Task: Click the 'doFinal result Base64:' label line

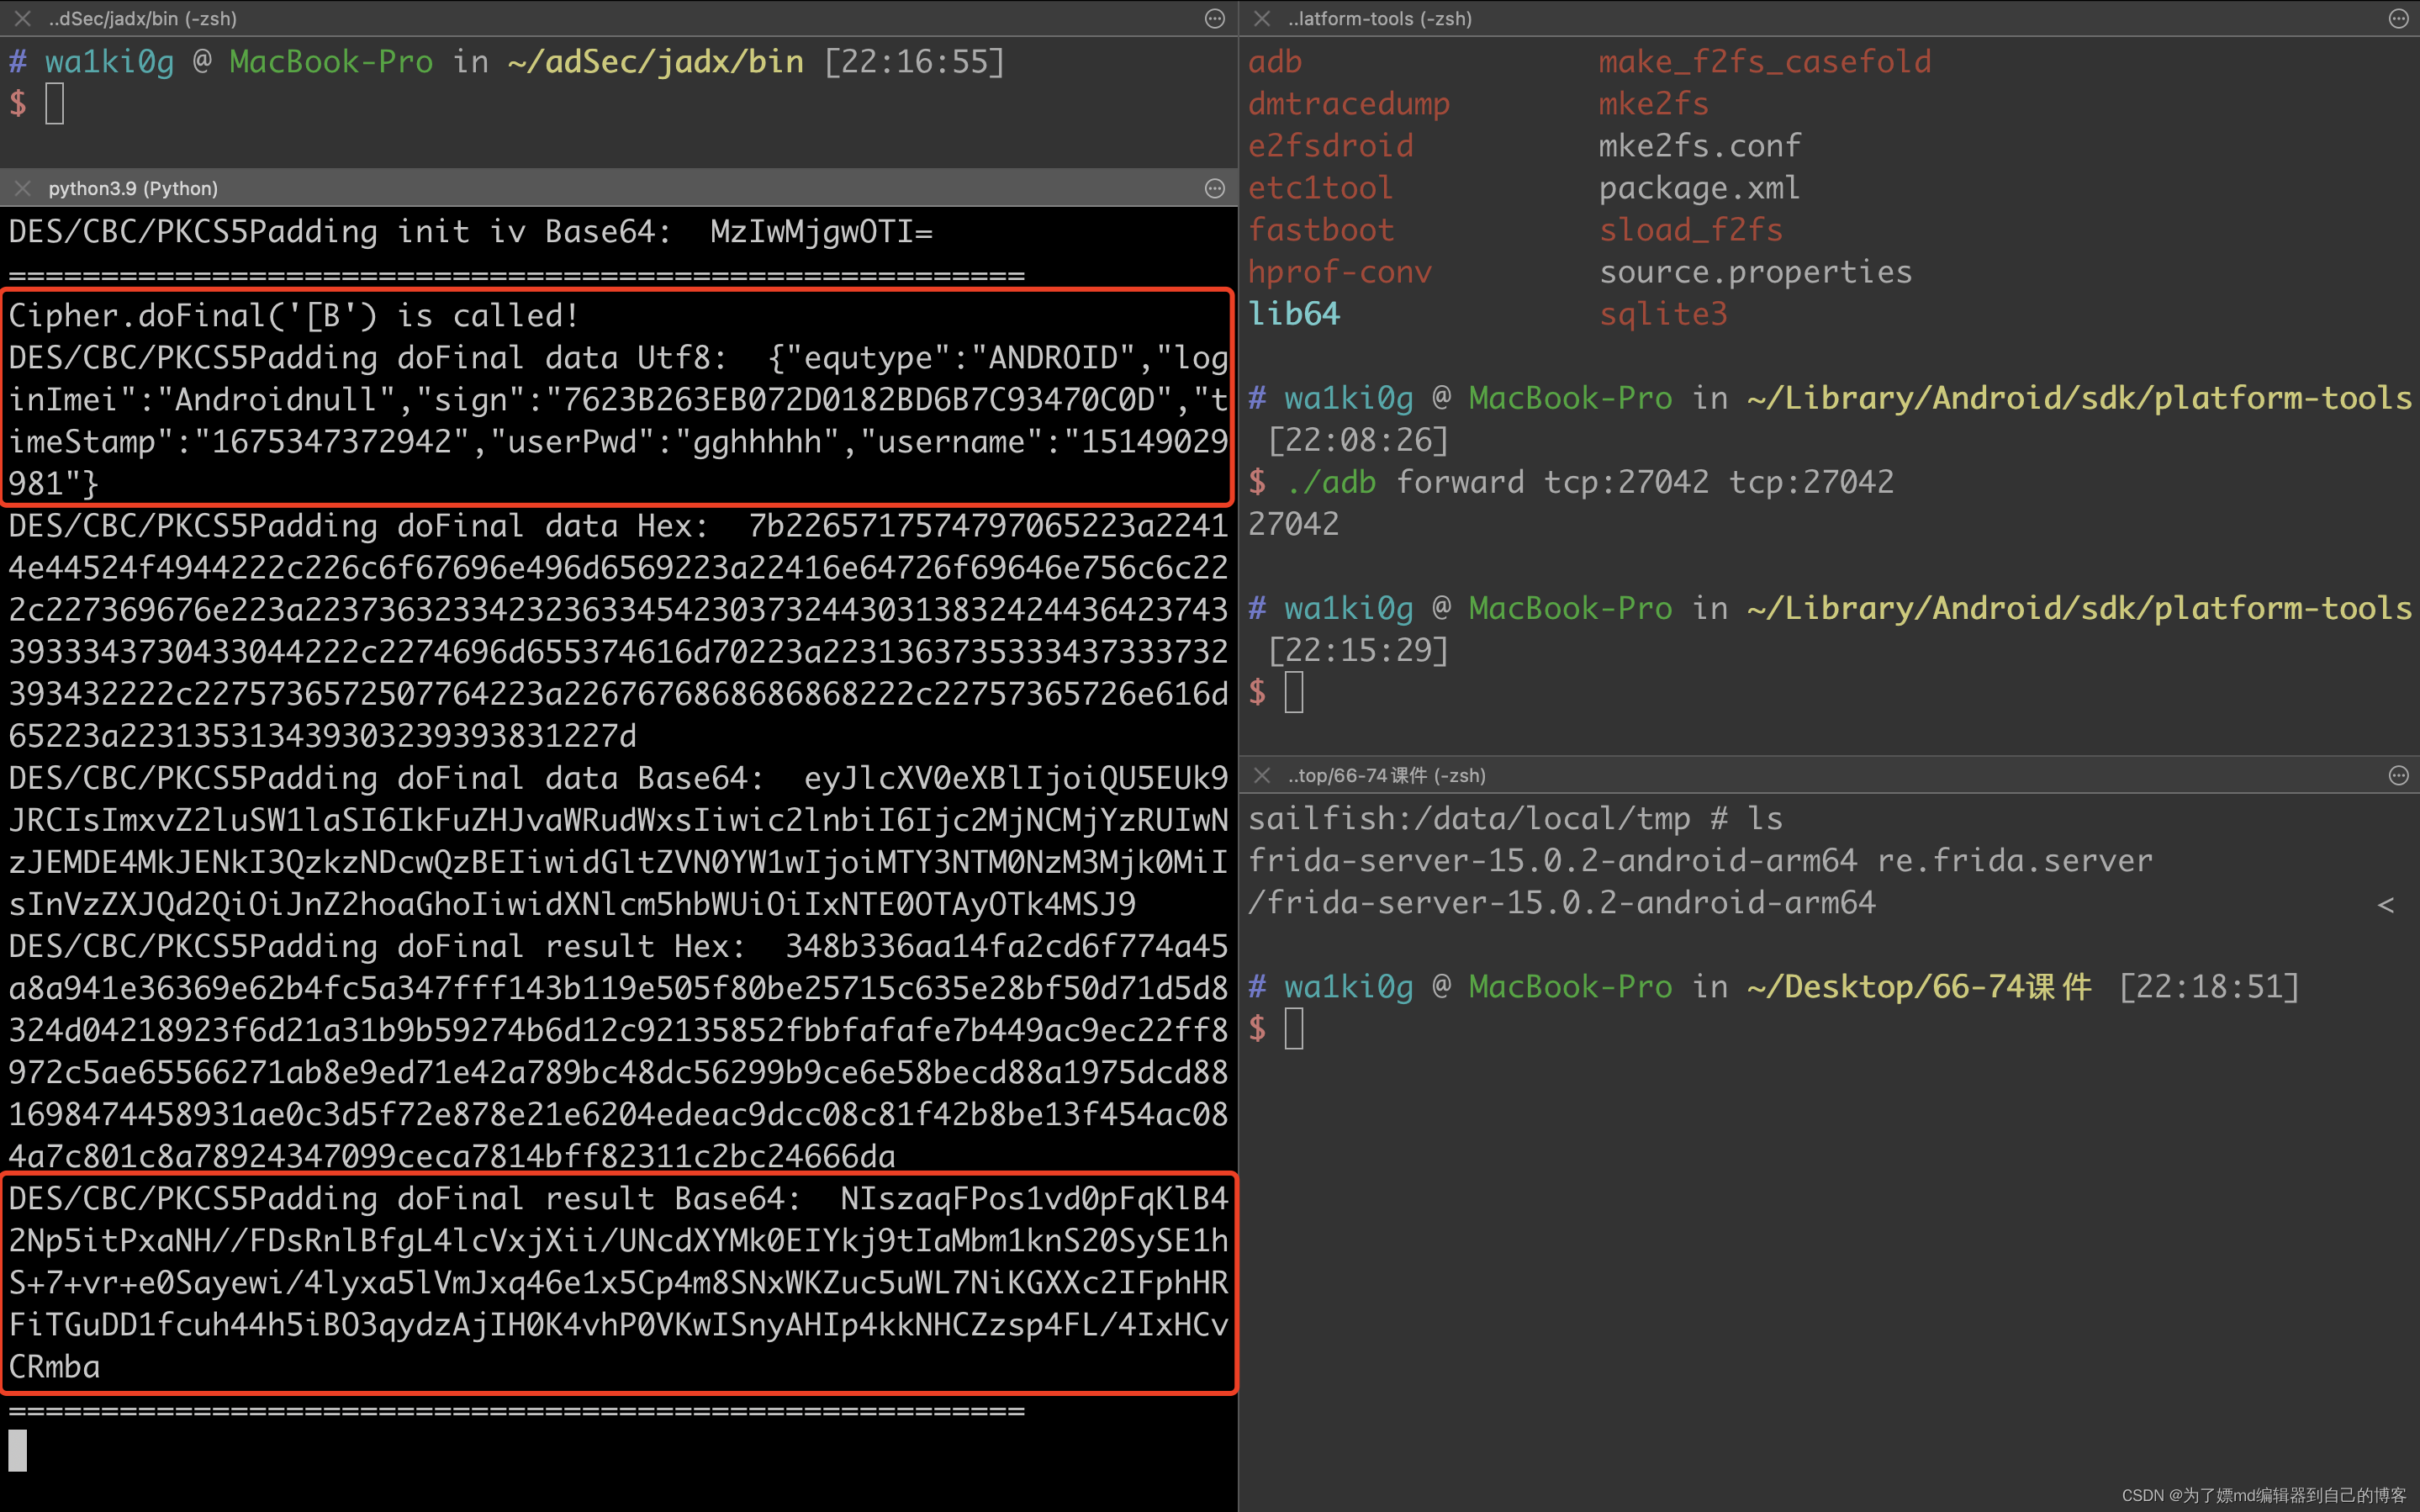Action: [x=404, y=1198]
